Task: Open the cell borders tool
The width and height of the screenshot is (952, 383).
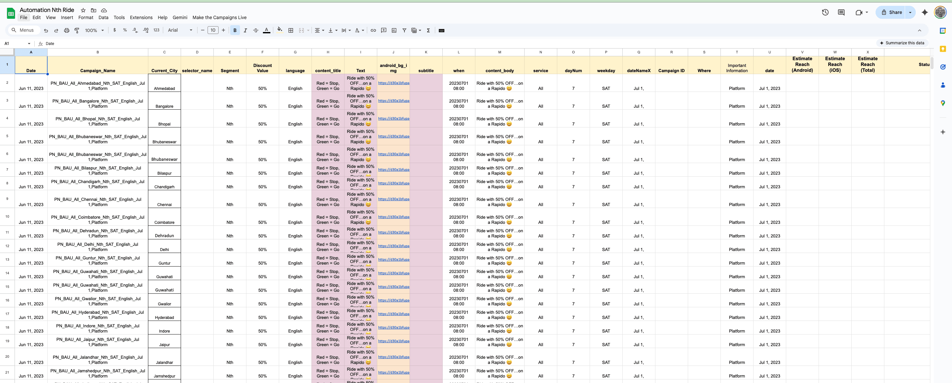Action: 291,30
